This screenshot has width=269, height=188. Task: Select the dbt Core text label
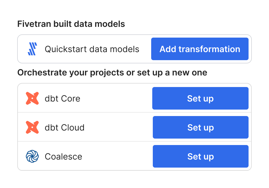click(62, 99)
